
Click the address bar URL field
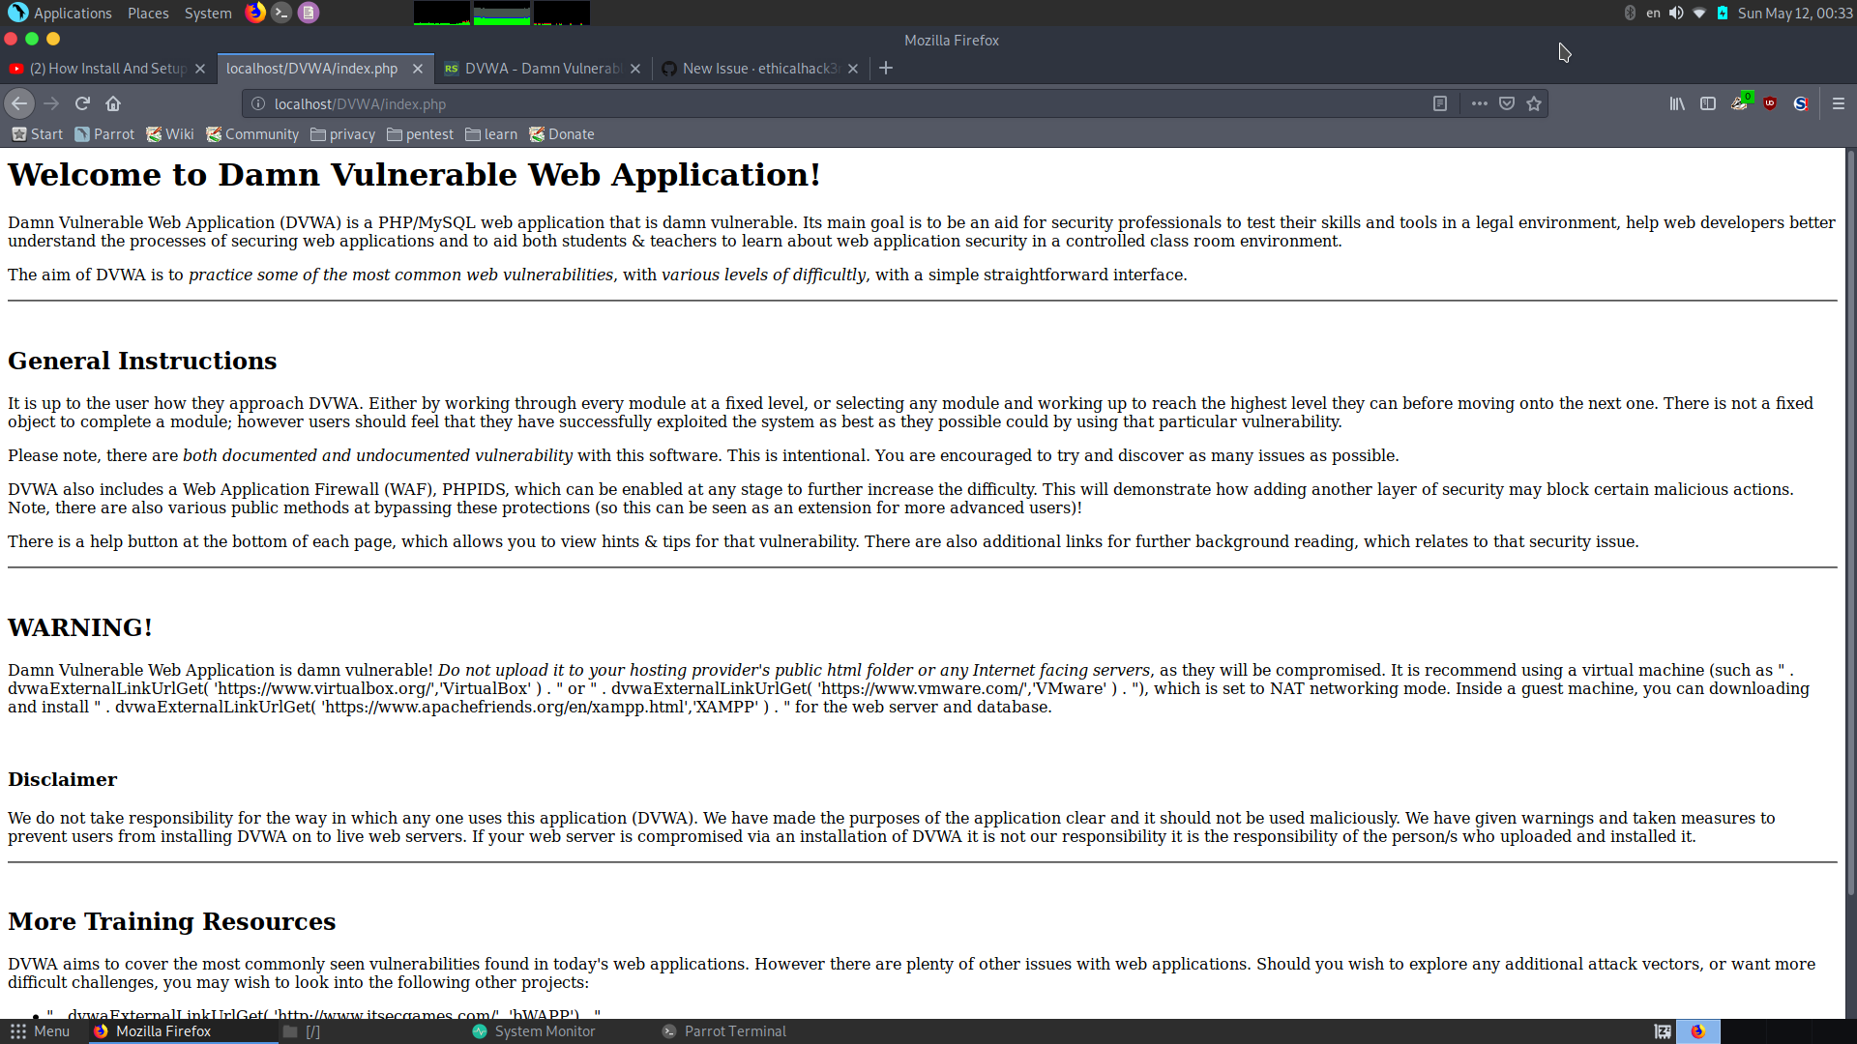tap(832, 103)
